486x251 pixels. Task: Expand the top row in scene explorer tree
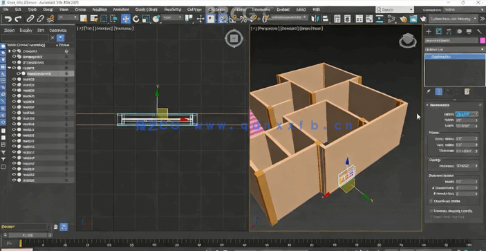pyautogui.click(x=9, y=50)
